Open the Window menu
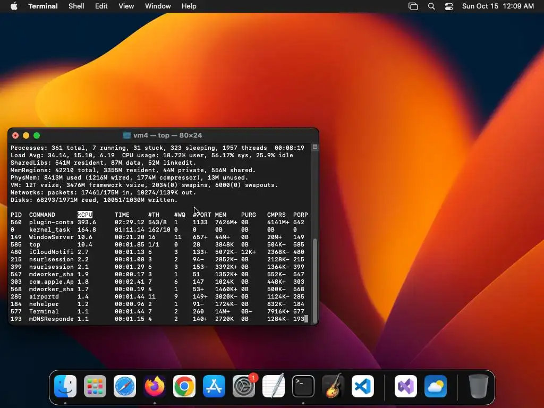This screenshot has height=408, width=544. [158, 6]
